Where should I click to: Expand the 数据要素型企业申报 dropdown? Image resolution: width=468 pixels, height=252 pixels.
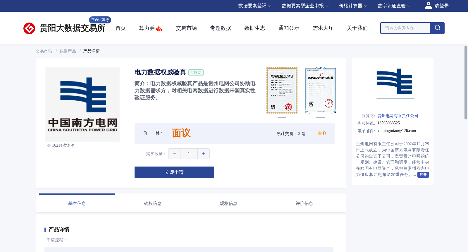click(x=305, y=6)
